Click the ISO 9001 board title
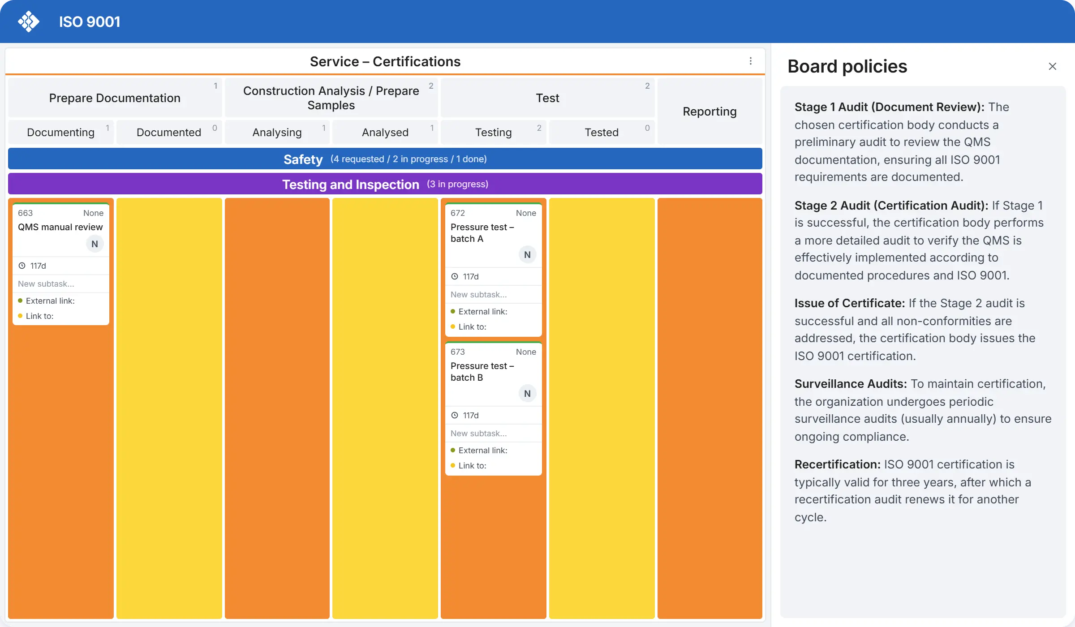Screen dimensions: 1075x627 [x=90, y=21]
